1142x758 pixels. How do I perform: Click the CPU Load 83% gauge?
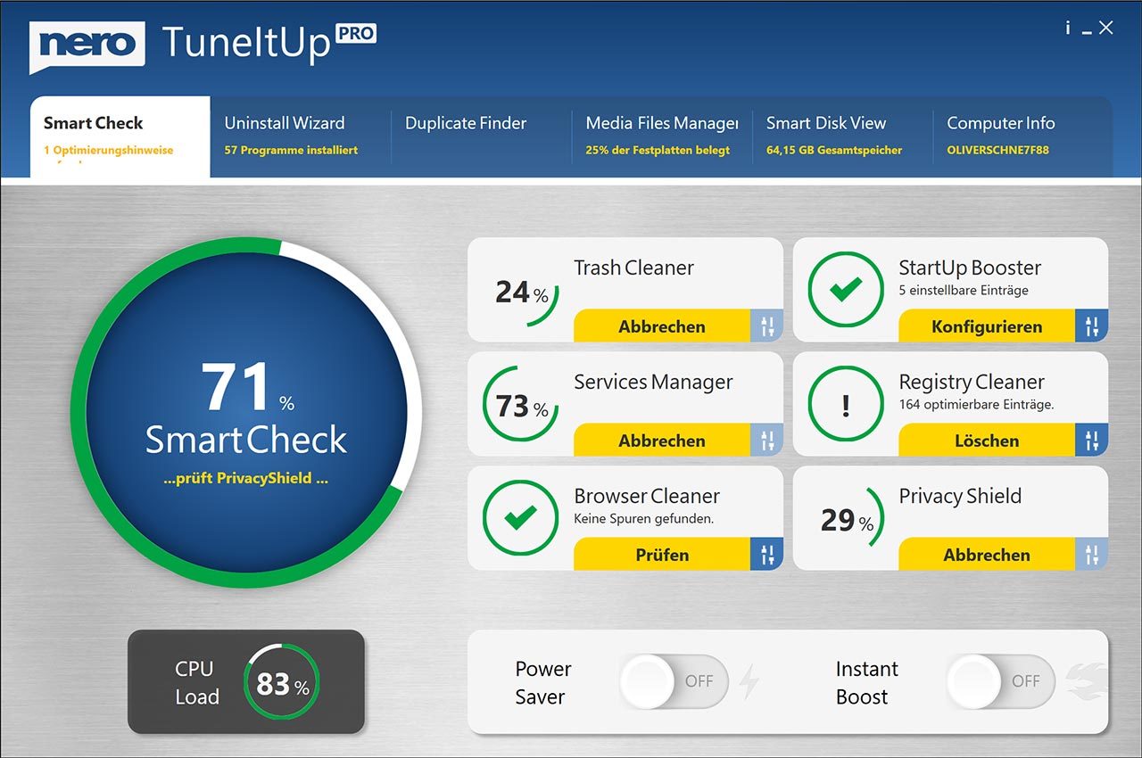[281, 682]
